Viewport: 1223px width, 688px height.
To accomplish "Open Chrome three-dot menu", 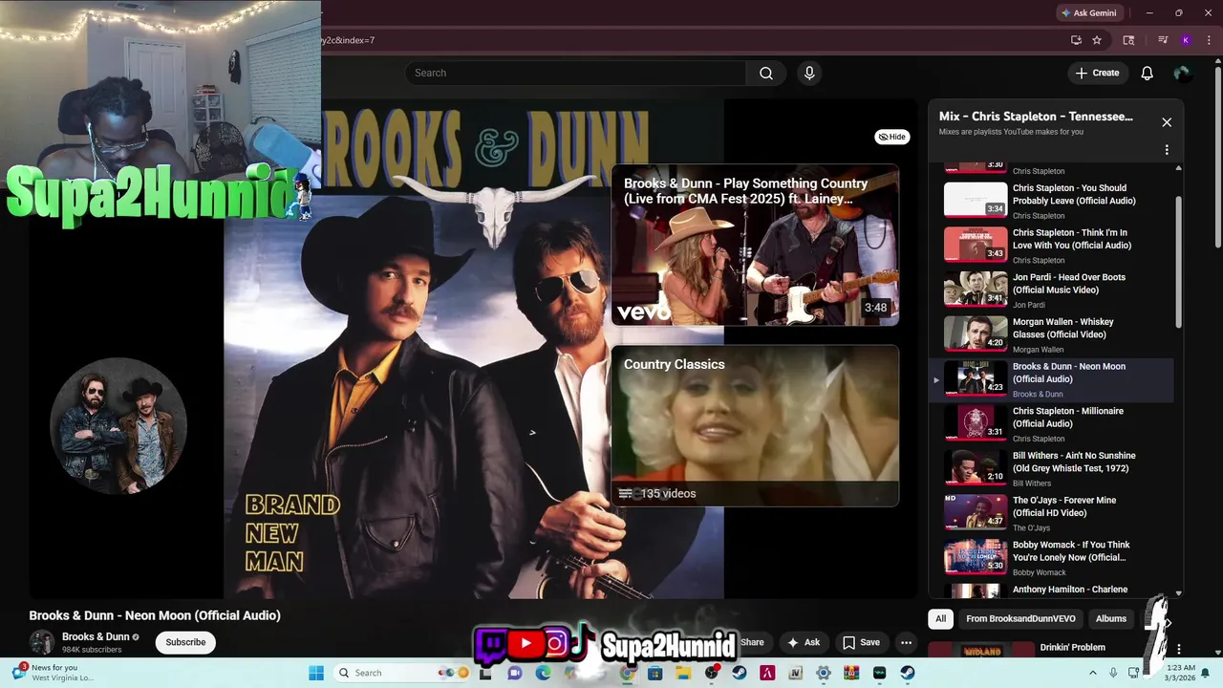I will click(x=1209, y=40).
